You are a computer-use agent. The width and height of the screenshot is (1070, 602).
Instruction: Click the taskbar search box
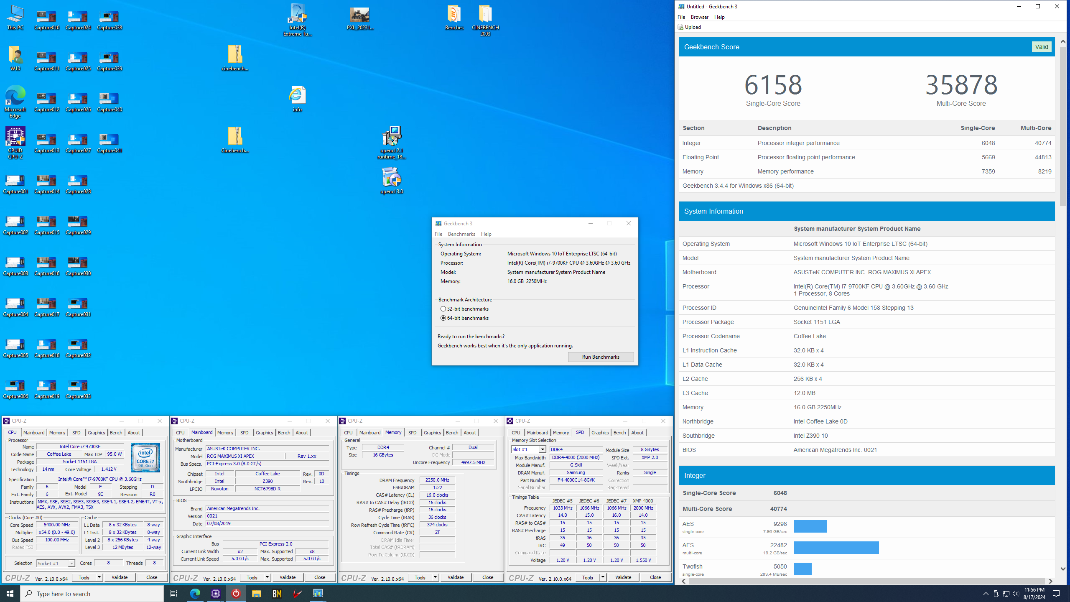click(92, 594)
